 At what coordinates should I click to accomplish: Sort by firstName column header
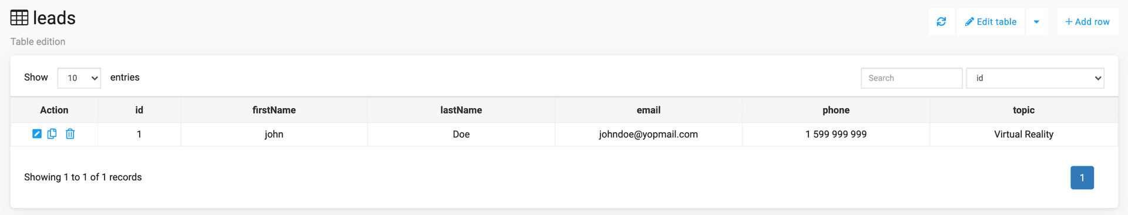pos(274,110)
